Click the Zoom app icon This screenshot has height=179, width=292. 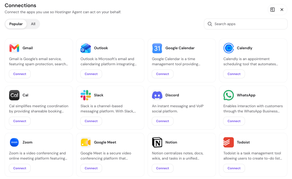pyautogui.click(x=14, y=142)
